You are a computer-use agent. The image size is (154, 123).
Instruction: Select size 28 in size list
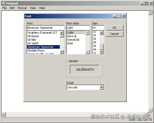(x=96, y=42)
